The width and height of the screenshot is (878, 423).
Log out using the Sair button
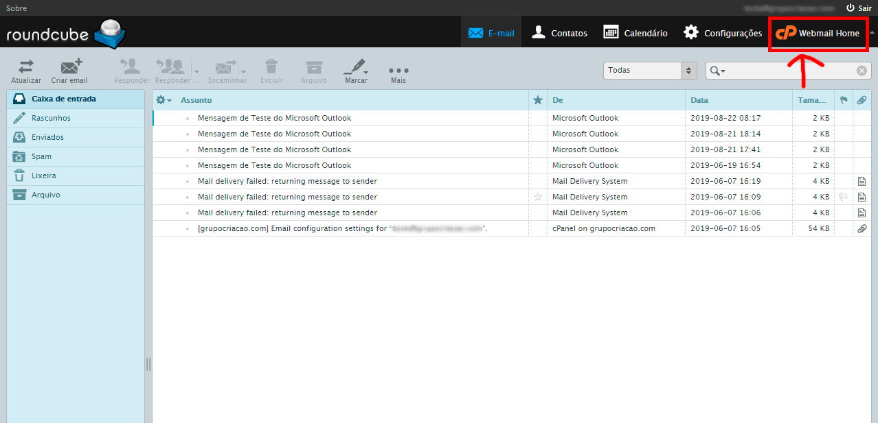tap(859, 8)
